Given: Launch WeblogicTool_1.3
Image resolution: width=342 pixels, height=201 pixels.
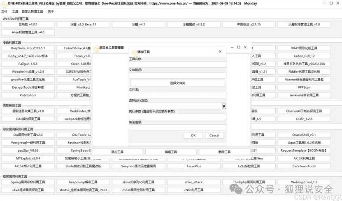Looking at the screenshot, I should (304, 182).
